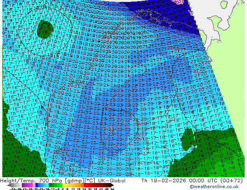Pick the bright red legend swatch above 24

[85, 185]
